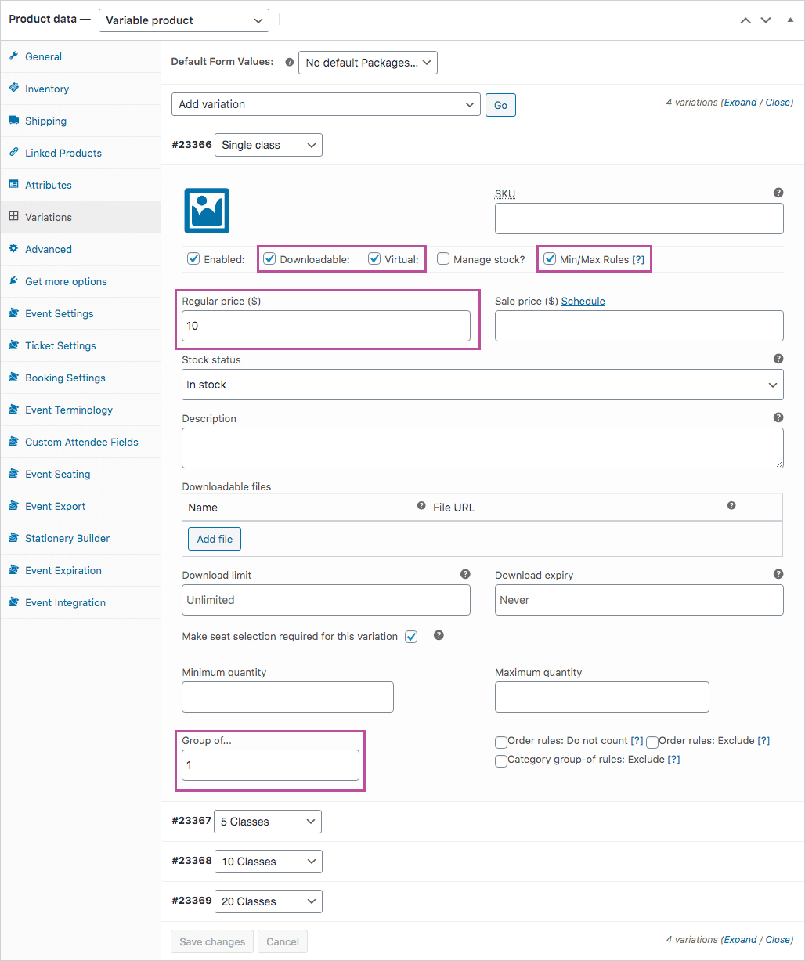The width and height of the screenshot is (805, 961).
Task: Click the Download limit help icon
Action: coord(465,574)
